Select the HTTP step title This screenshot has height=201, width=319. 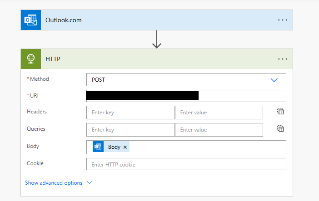point(53,59)
